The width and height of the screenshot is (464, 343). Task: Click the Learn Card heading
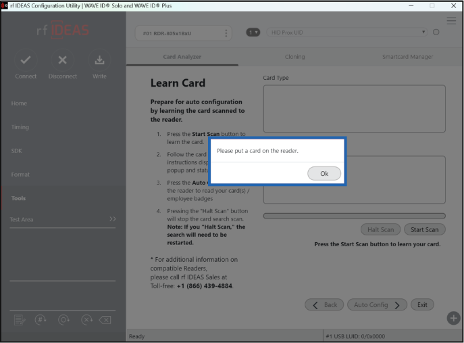(178, 83)
